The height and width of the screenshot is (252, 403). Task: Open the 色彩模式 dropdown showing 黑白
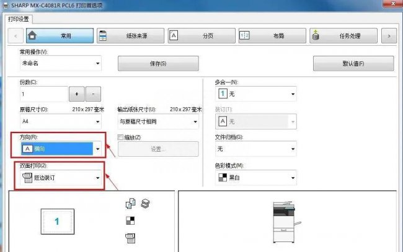click(256, 178)
